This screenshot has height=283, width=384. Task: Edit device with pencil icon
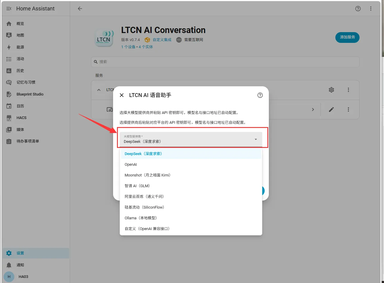tap(331, 110)
